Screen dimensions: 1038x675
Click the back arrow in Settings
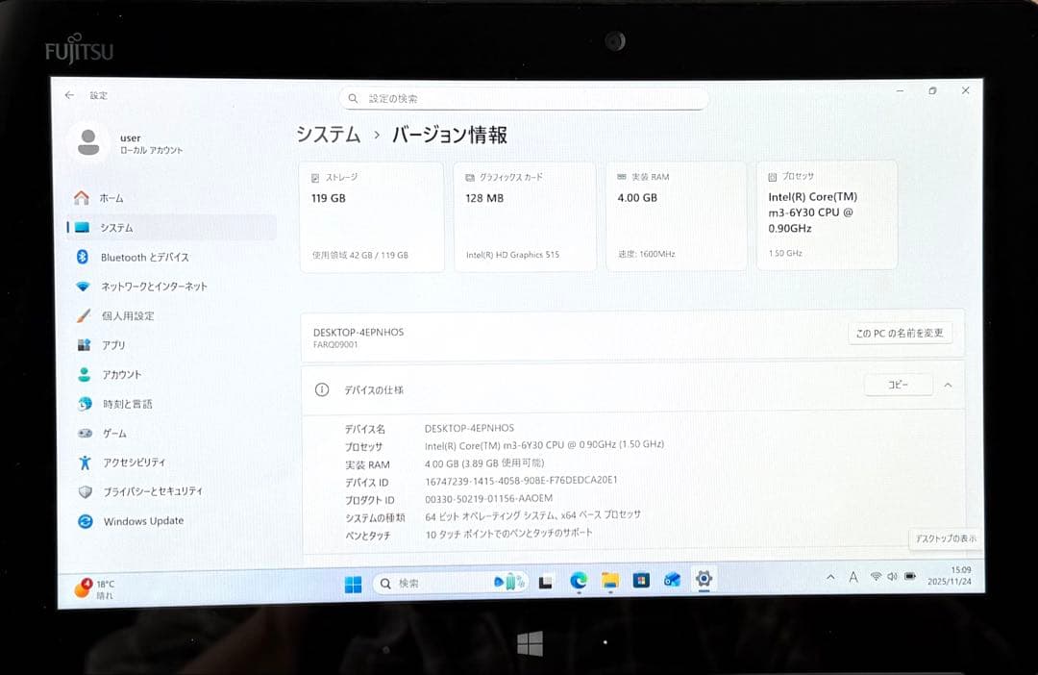tap(68, 96)
